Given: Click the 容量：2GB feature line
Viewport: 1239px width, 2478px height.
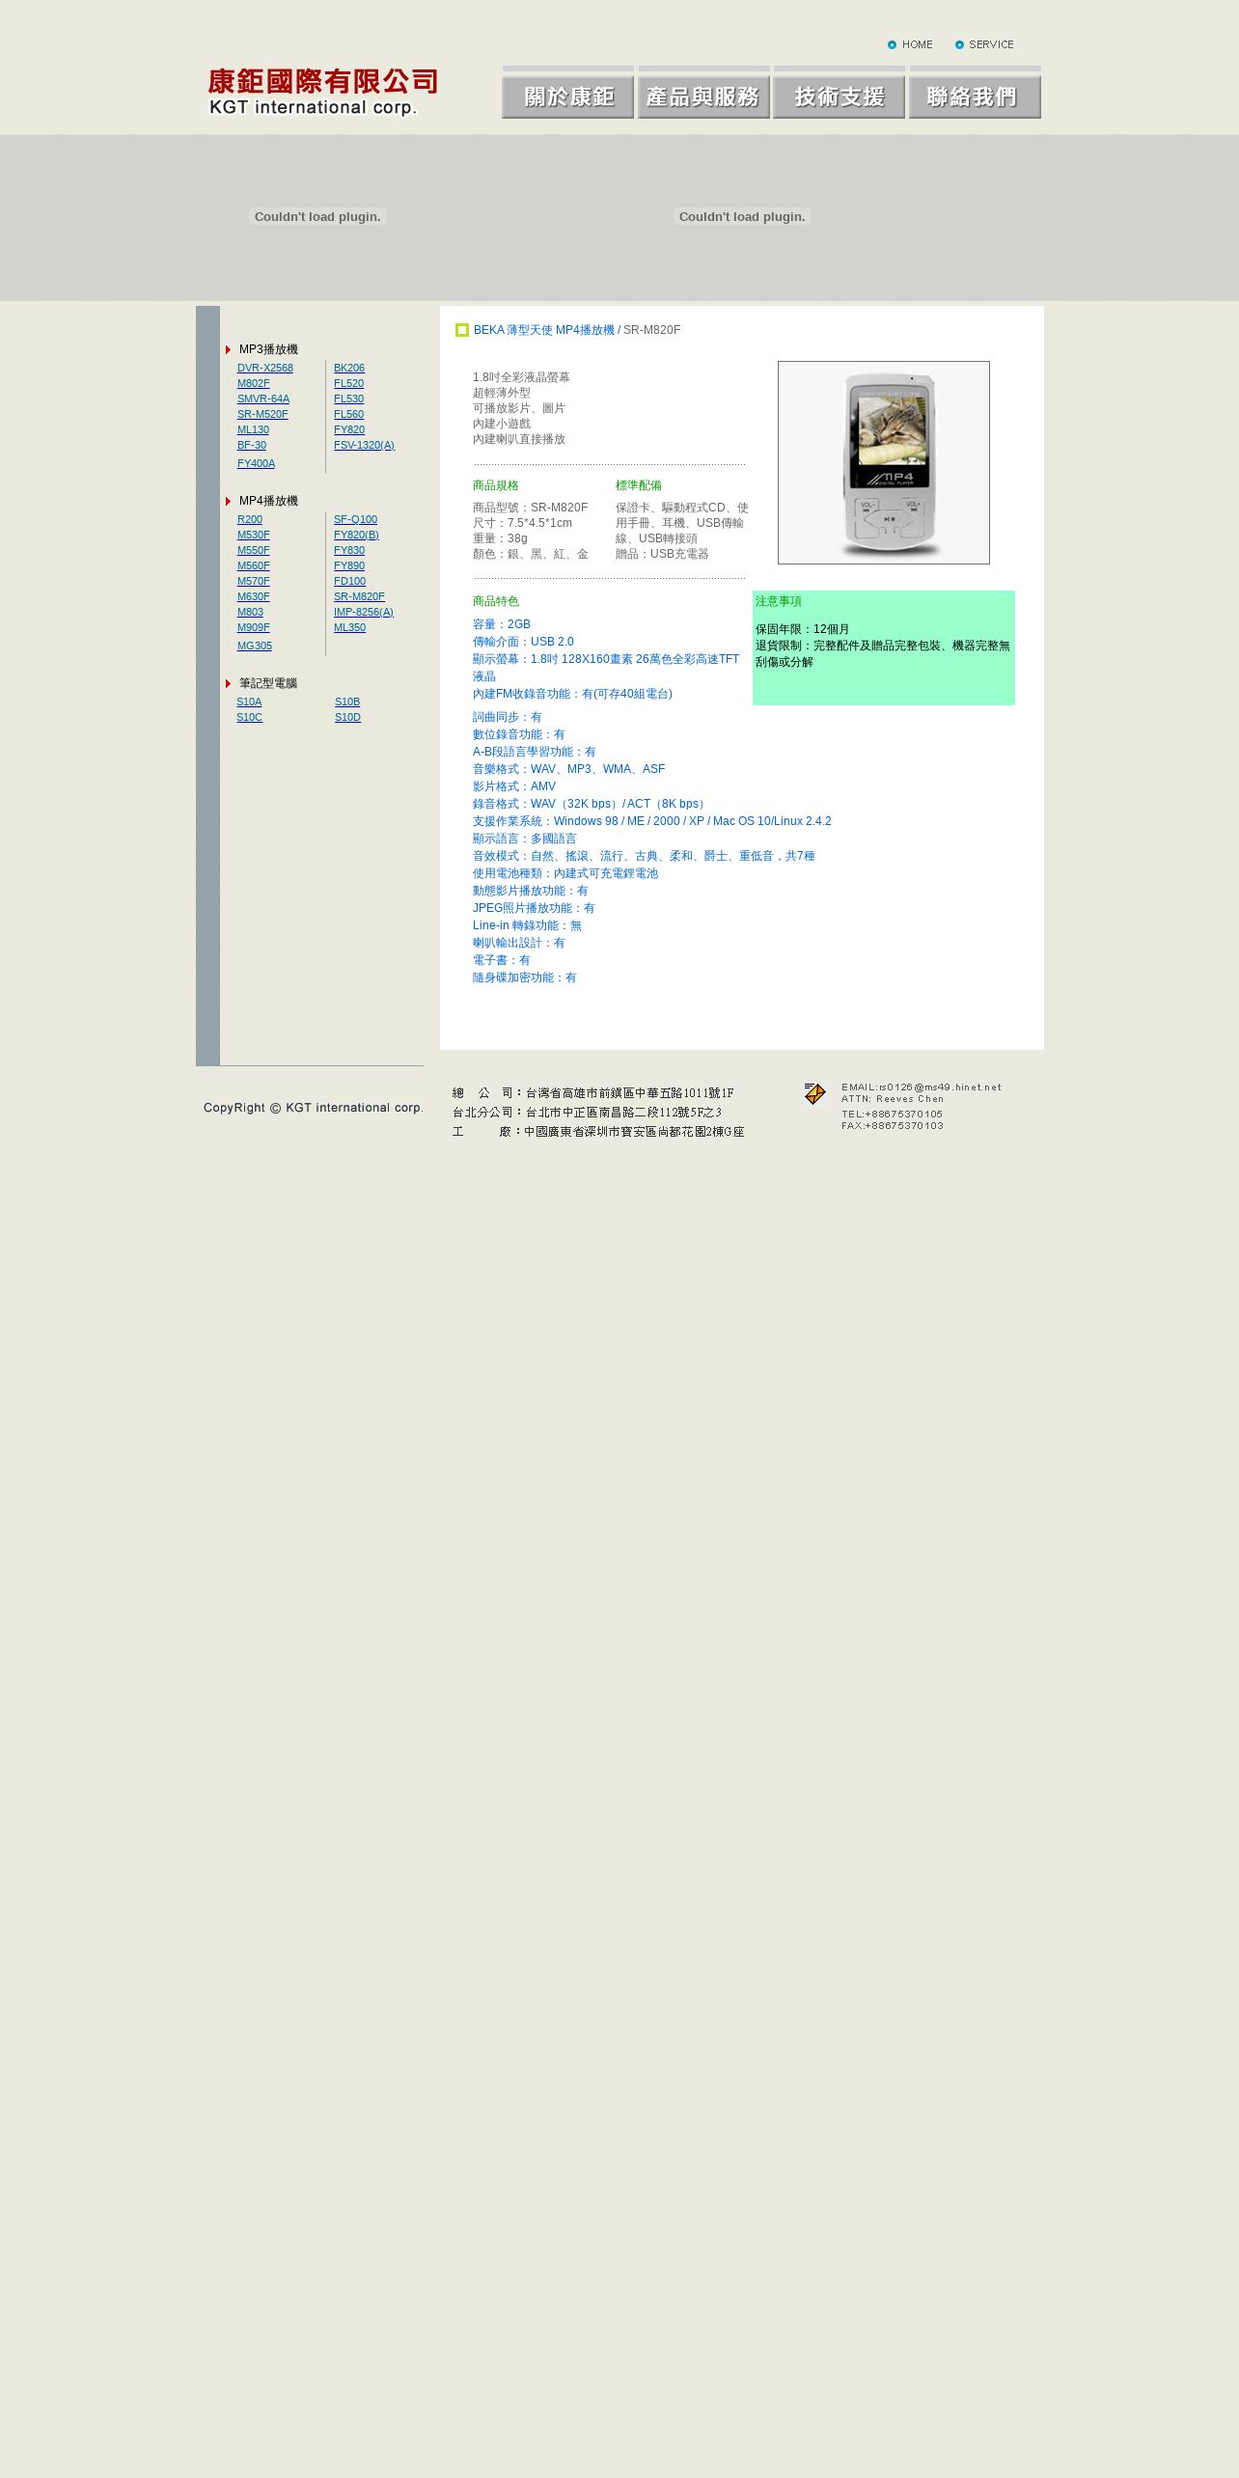Looking at the screenshot, I should (502, 624).
